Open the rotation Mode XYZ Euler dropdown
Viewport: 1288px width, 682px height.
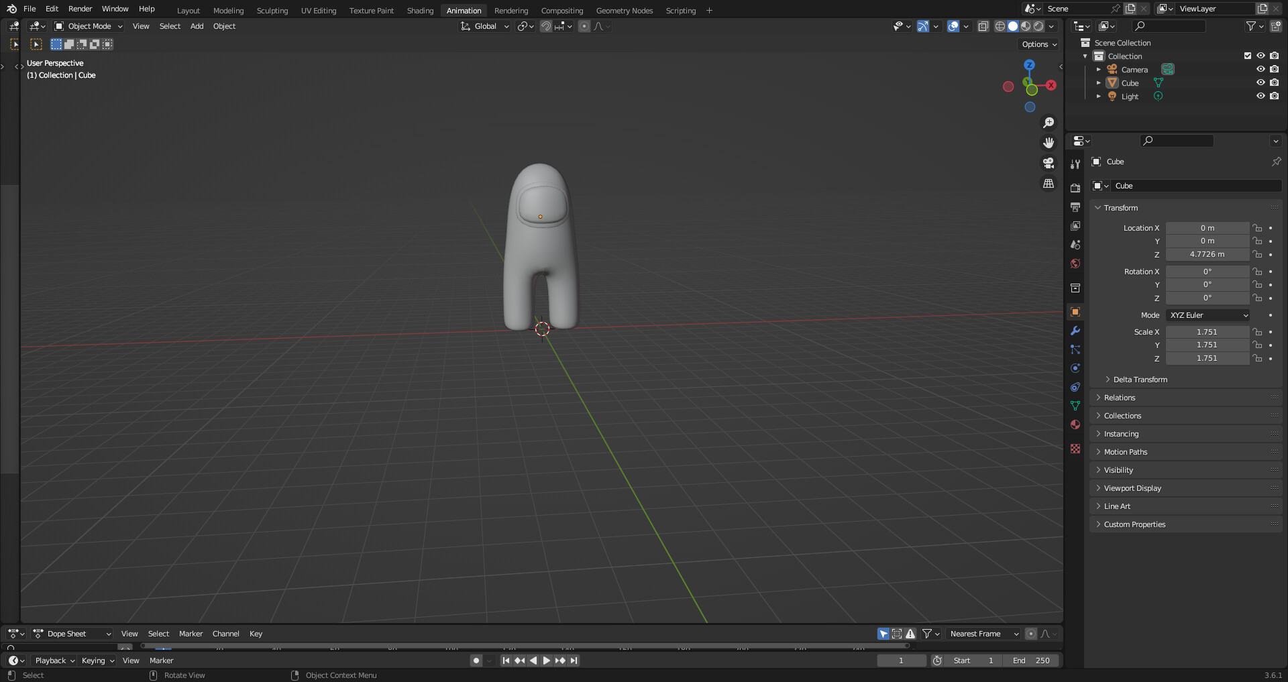point(1208,315)
